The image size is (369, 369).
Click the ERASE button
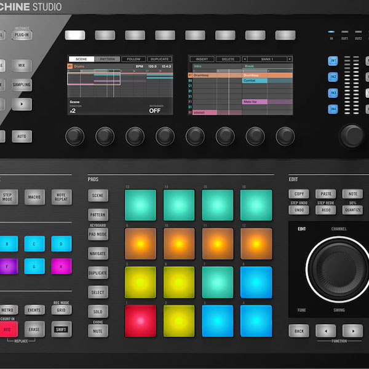pos(34,329)
